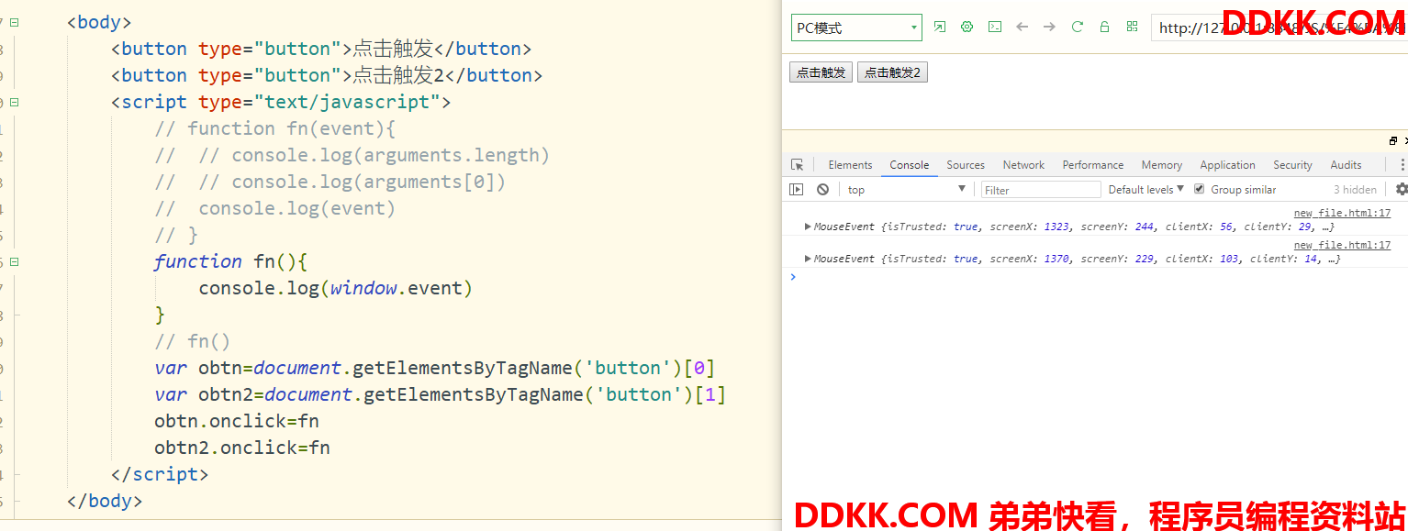Viewport: 1408px width, 531px height.
Task: Click the preview URL address field
Action: [x=1279, y=28]
